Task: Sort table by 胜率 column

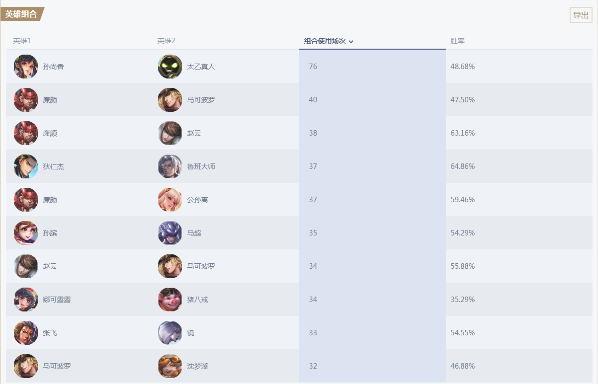Action: 457,41
